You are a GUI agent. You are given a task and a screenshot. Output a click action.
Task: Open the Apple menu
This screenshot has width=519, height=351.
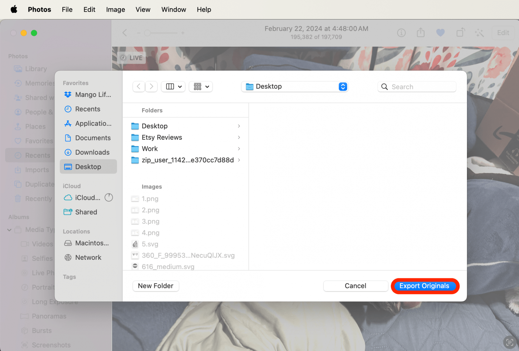(14, 10)
